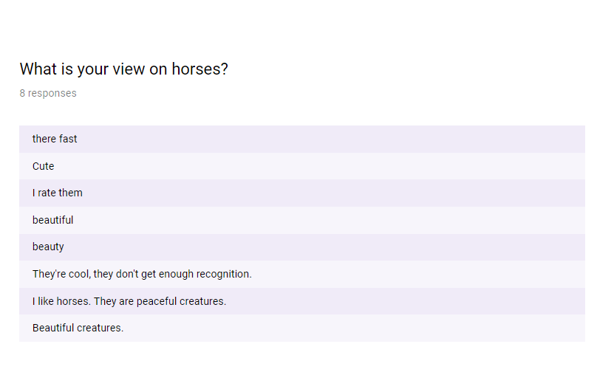Image resolution: width=597 pixels, height=375 pixels.
Task: Select the "They're cool" recognition response
Action: click(x=142, y=274)
